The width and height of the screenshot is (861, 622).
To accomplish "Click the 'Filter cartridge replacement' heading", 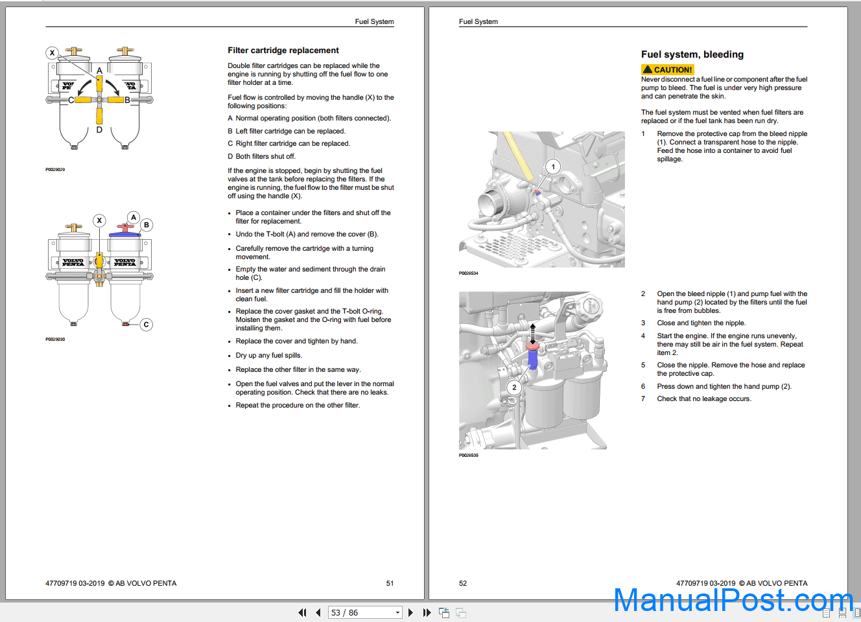I will point(283,51).
